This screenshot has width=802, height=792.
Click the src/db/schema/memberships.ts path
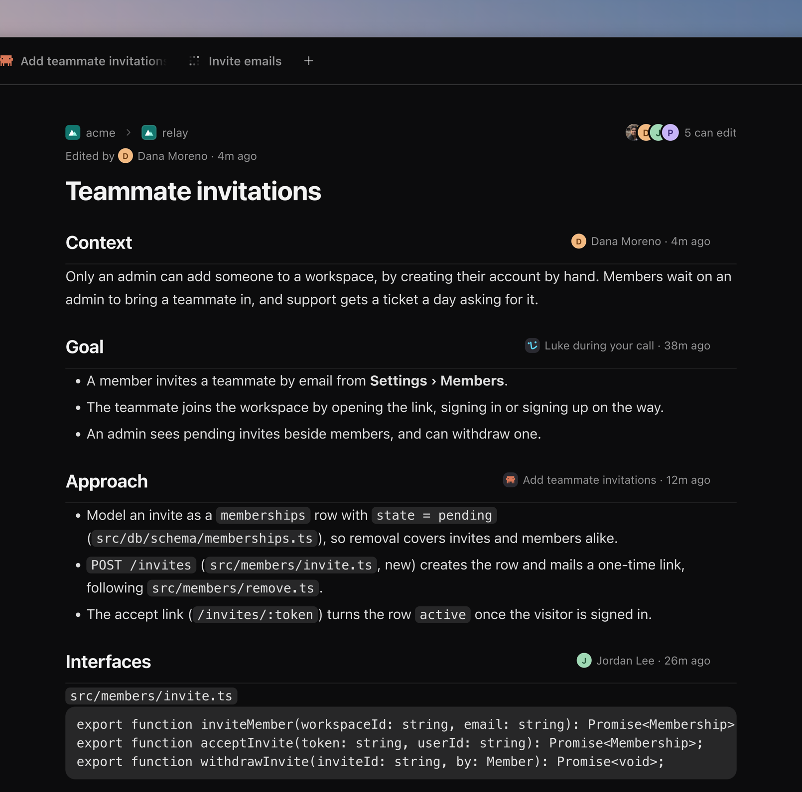tap(204, 538)
